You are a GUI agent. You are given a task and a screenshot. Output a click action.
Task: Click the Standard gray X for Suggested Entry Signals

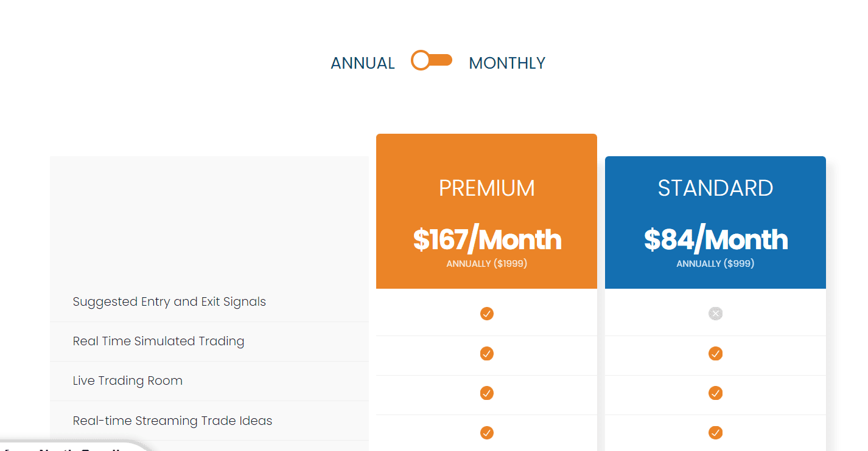tap(716, 314)
